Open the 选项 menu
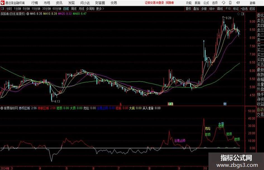This screenshot has height=170, width=264. click(215, 3)
